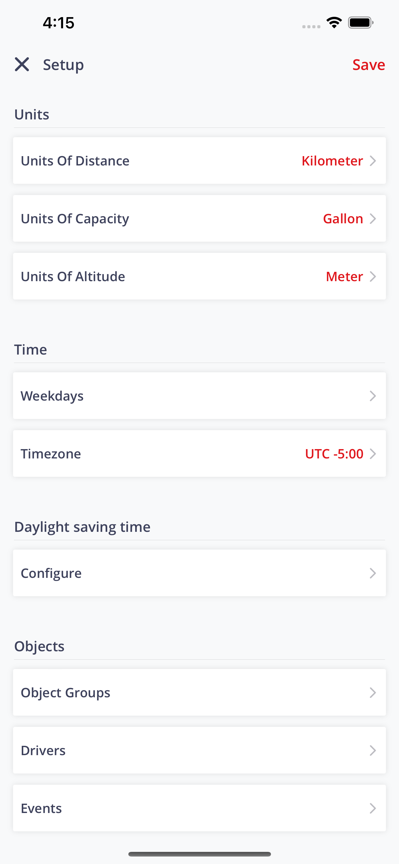Open Daylight saving time Configure row
This screenshot has width=399, height=864.
[199, 573]
